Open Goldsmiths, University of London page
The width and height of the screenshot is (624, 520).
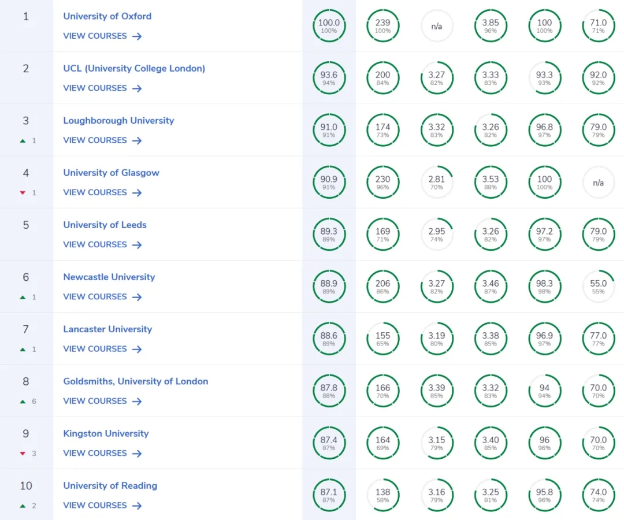point(135,381)
